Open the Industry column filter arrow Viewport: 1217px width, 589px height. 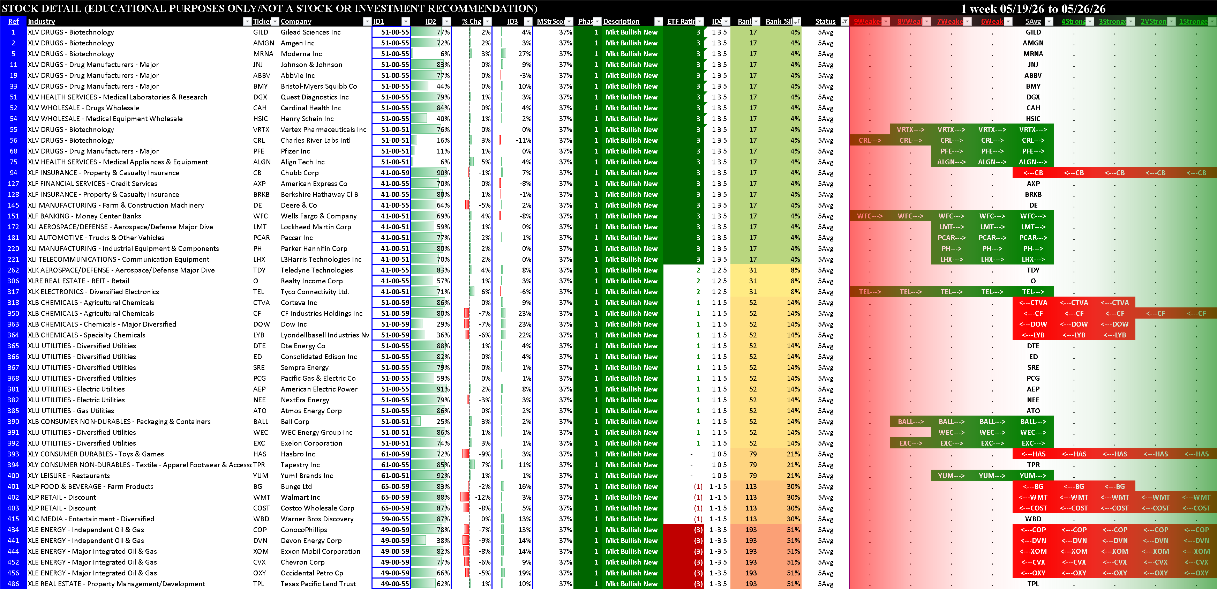click(x=247, y=21)
